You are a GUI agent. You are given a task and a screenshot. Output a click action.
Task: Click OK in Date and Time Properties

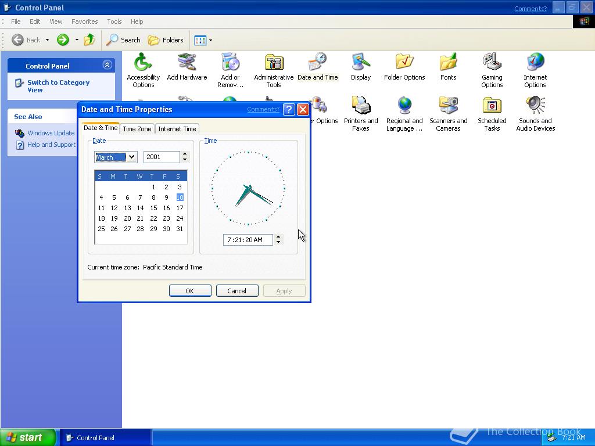tap(190, 291)
